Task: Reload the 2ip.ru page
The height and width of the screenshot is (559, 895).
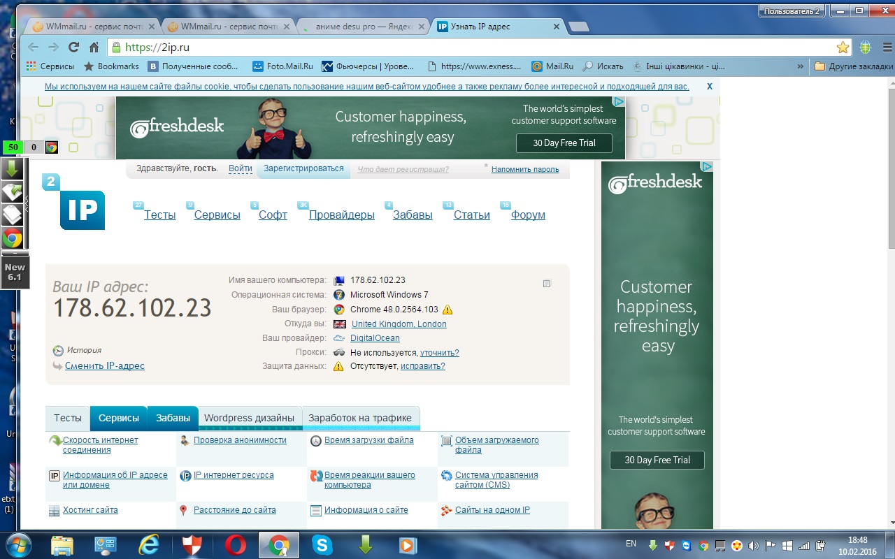Action: click(73, 48)
